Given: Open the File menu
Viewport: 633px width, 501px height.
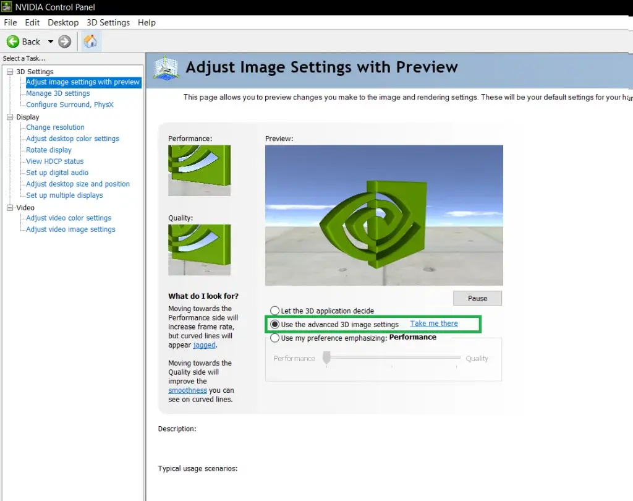Looking at the screenshot, I should 11,23.
